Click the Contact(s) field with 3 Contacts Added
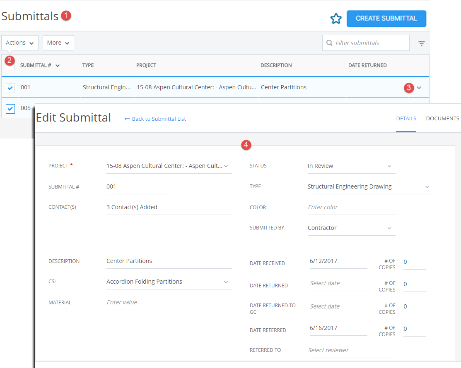This screenshot has height=368, width=461. [x=169, y=208]
